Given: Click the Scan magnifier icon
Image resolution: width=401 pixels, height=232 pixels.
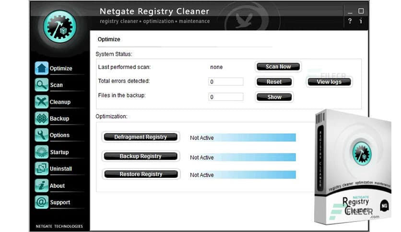Looking at the screenshot, I should click(41, 84).
